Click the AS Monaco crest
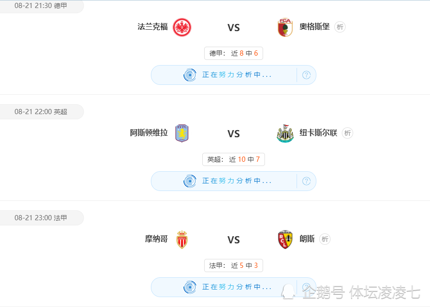The height and width of the screenshot is (307, 430). click(182, 239)
